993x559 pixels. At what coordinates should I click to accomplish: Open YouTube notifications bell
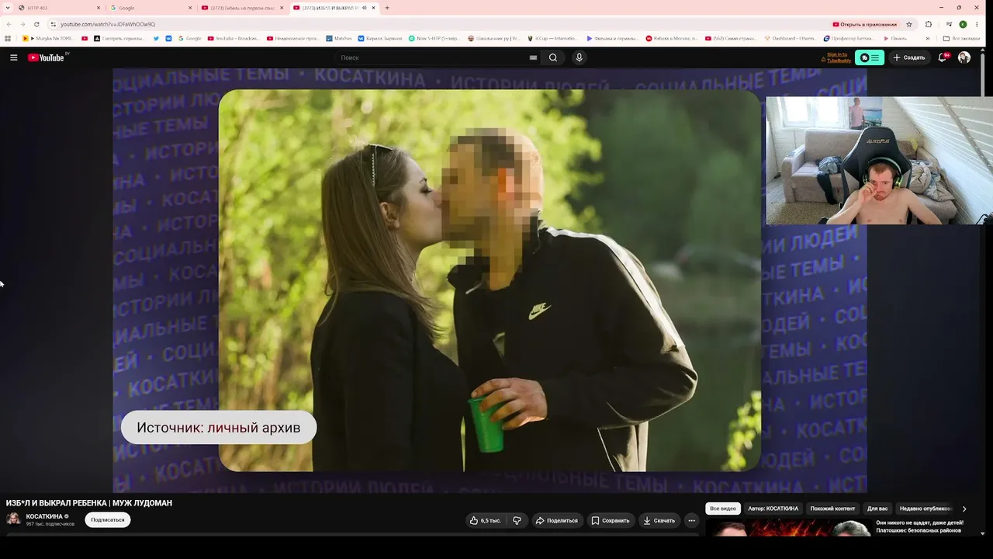(x=943, y=57)
